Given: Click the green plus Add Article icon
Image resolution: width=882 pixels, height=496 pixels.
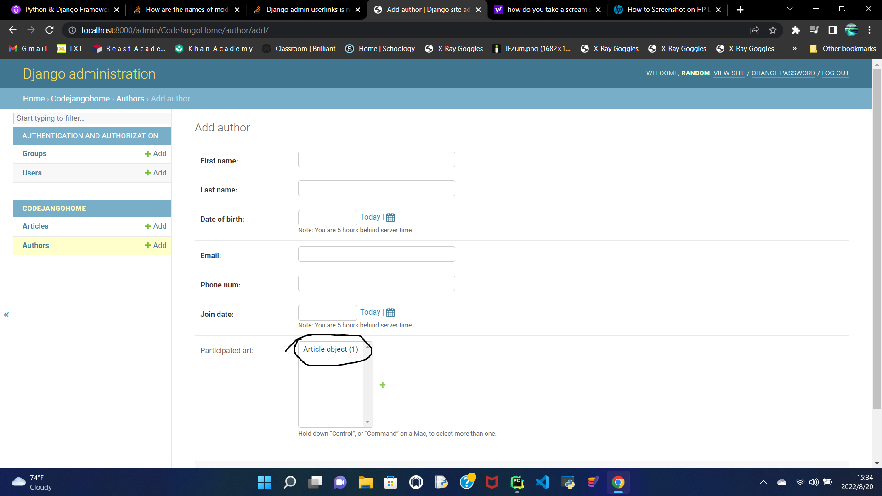Looking at the screenshot, I should tap(382, 384).
